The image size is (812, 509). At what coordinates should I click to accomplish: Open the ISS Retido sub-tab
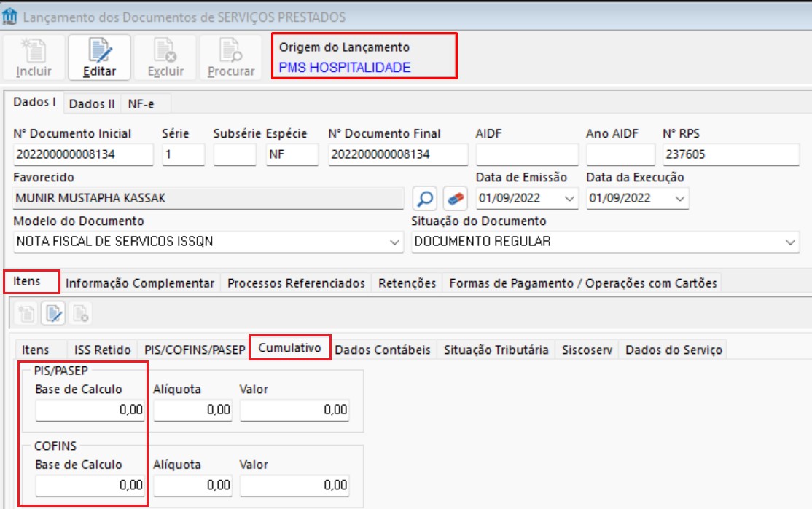[x=103, y=350]
